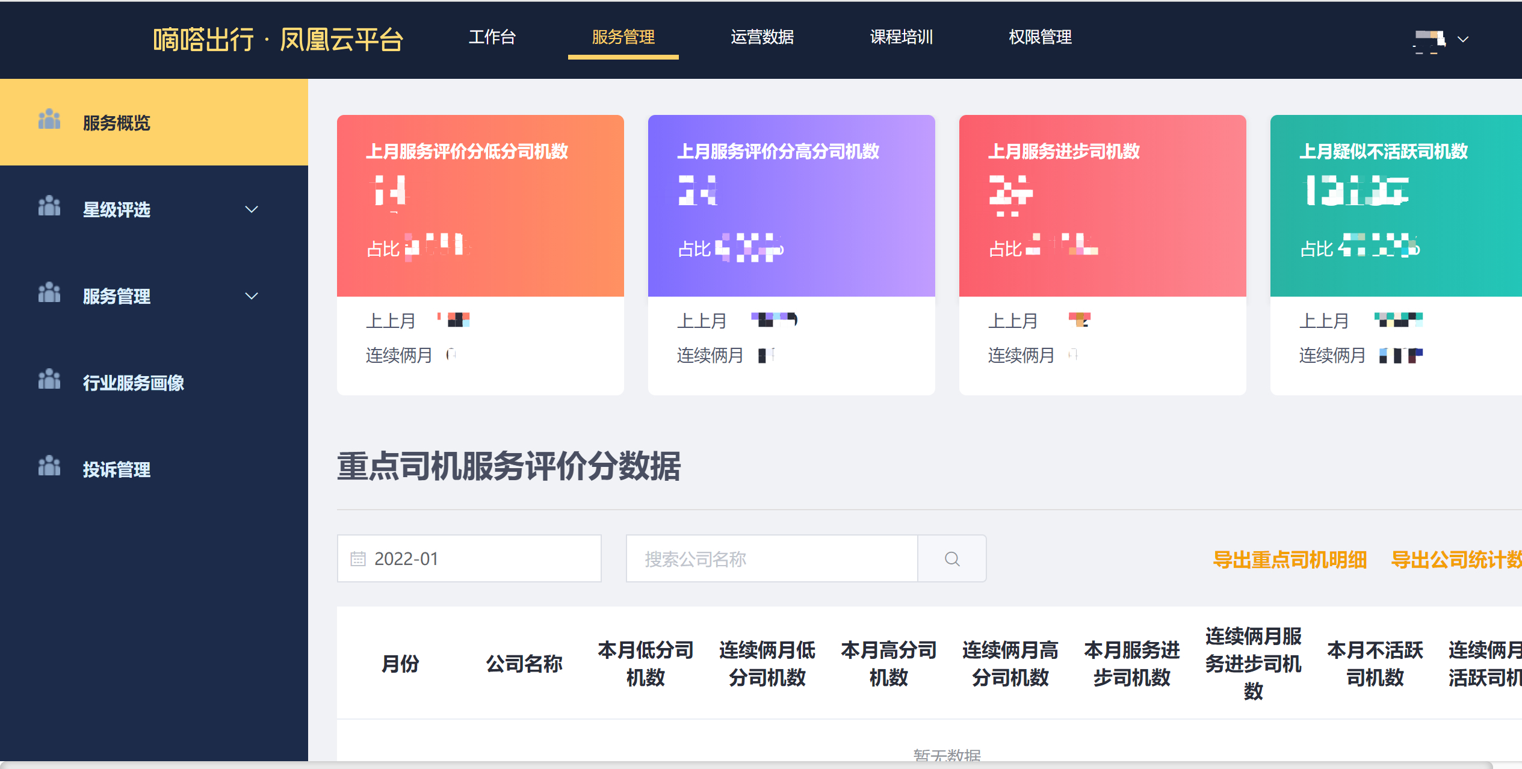Select the 权限管理 navigation tab

click(1040, 37)
